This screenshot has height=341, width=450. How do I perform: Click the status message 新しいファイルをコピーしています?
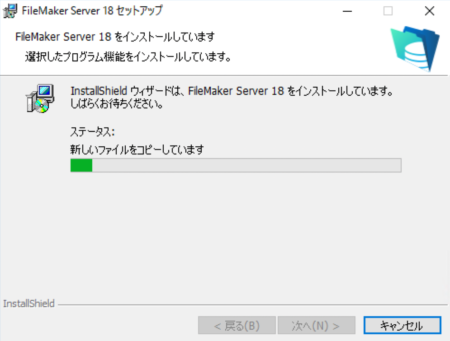coord(137,149)
